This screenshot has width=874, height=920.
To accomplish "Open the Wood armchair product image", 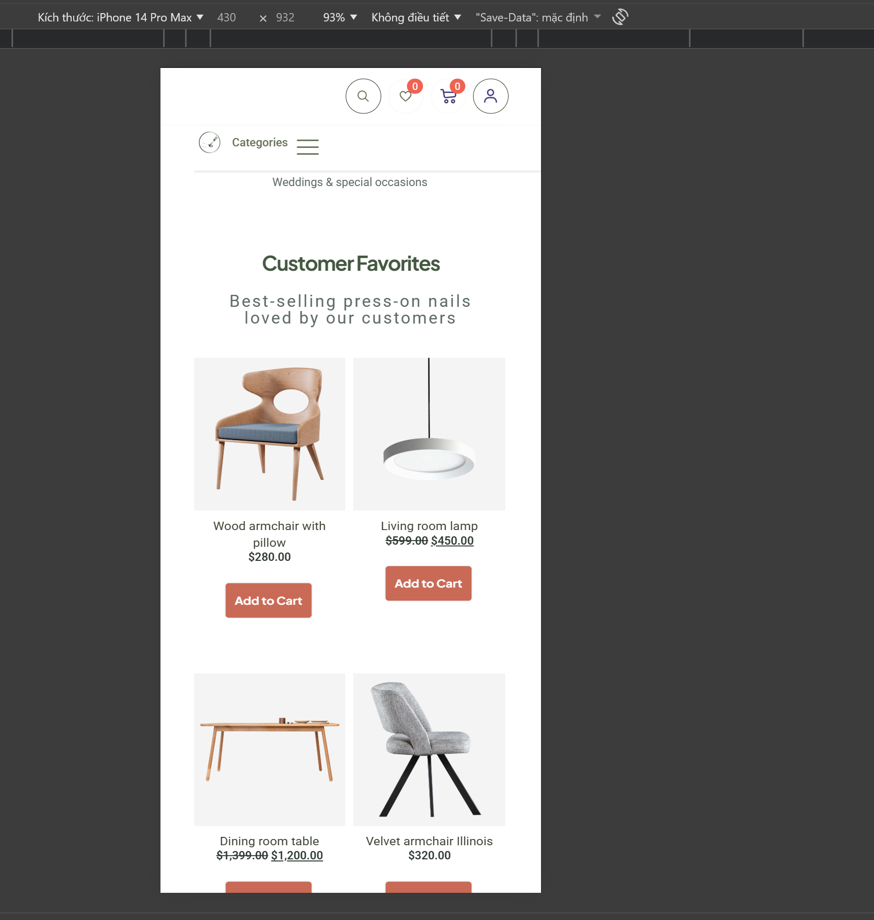I will [270, 434].
